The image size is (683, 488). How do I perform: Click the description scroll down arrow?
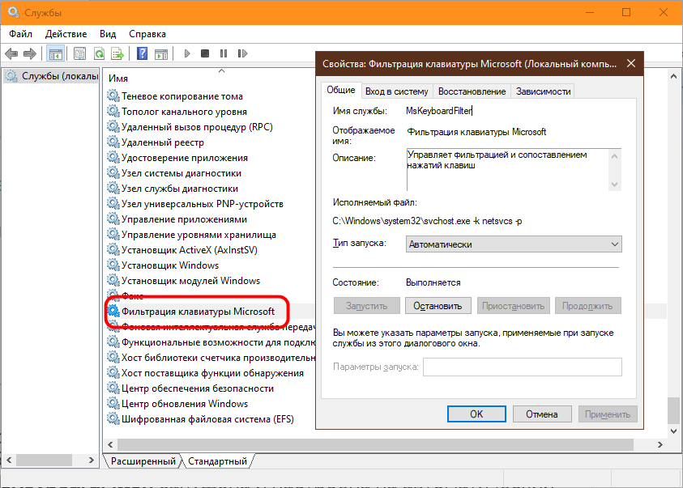click(x=615, y=185)
